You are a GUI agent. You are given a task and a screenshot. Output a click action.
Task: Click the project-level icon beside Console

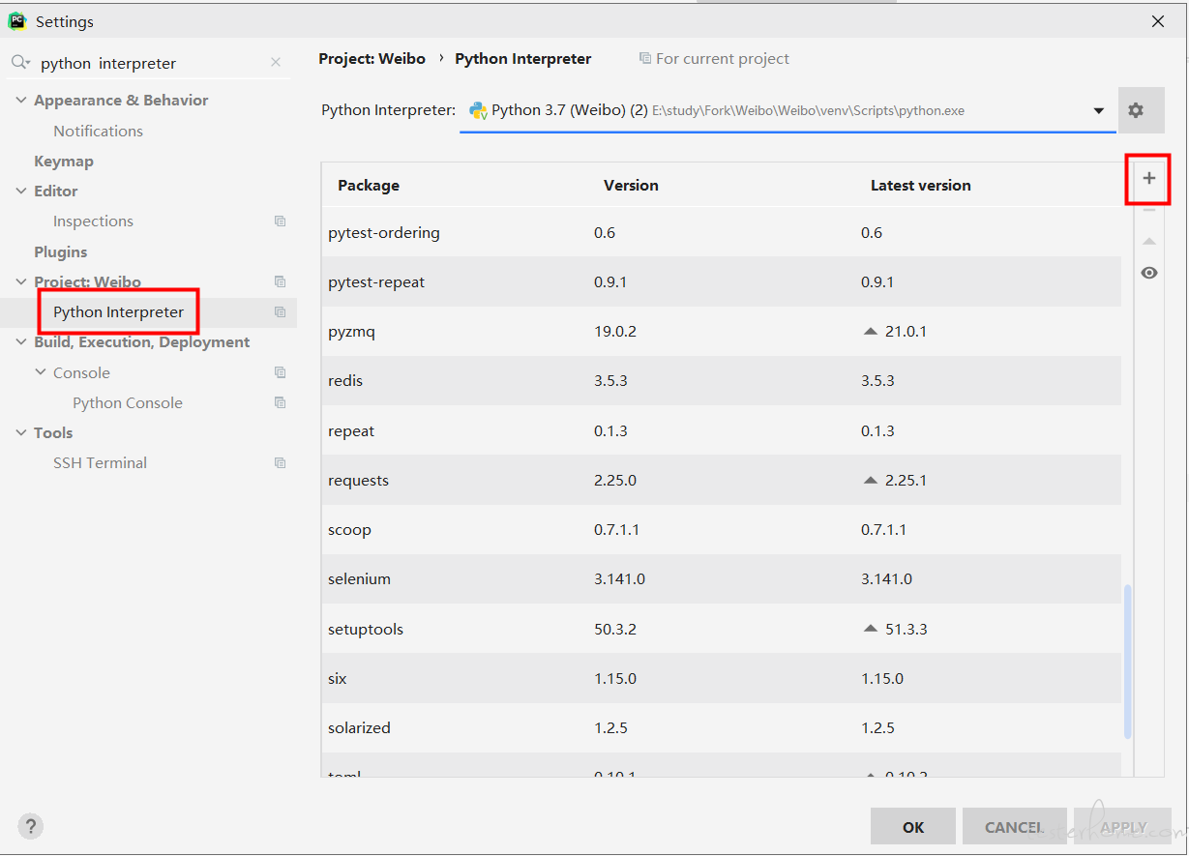pos(280,372)
